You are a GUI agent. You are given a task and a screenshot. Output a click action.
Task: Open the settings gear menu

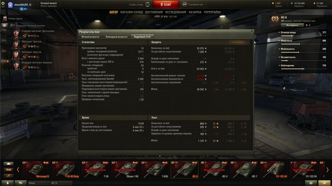[3, 3]
